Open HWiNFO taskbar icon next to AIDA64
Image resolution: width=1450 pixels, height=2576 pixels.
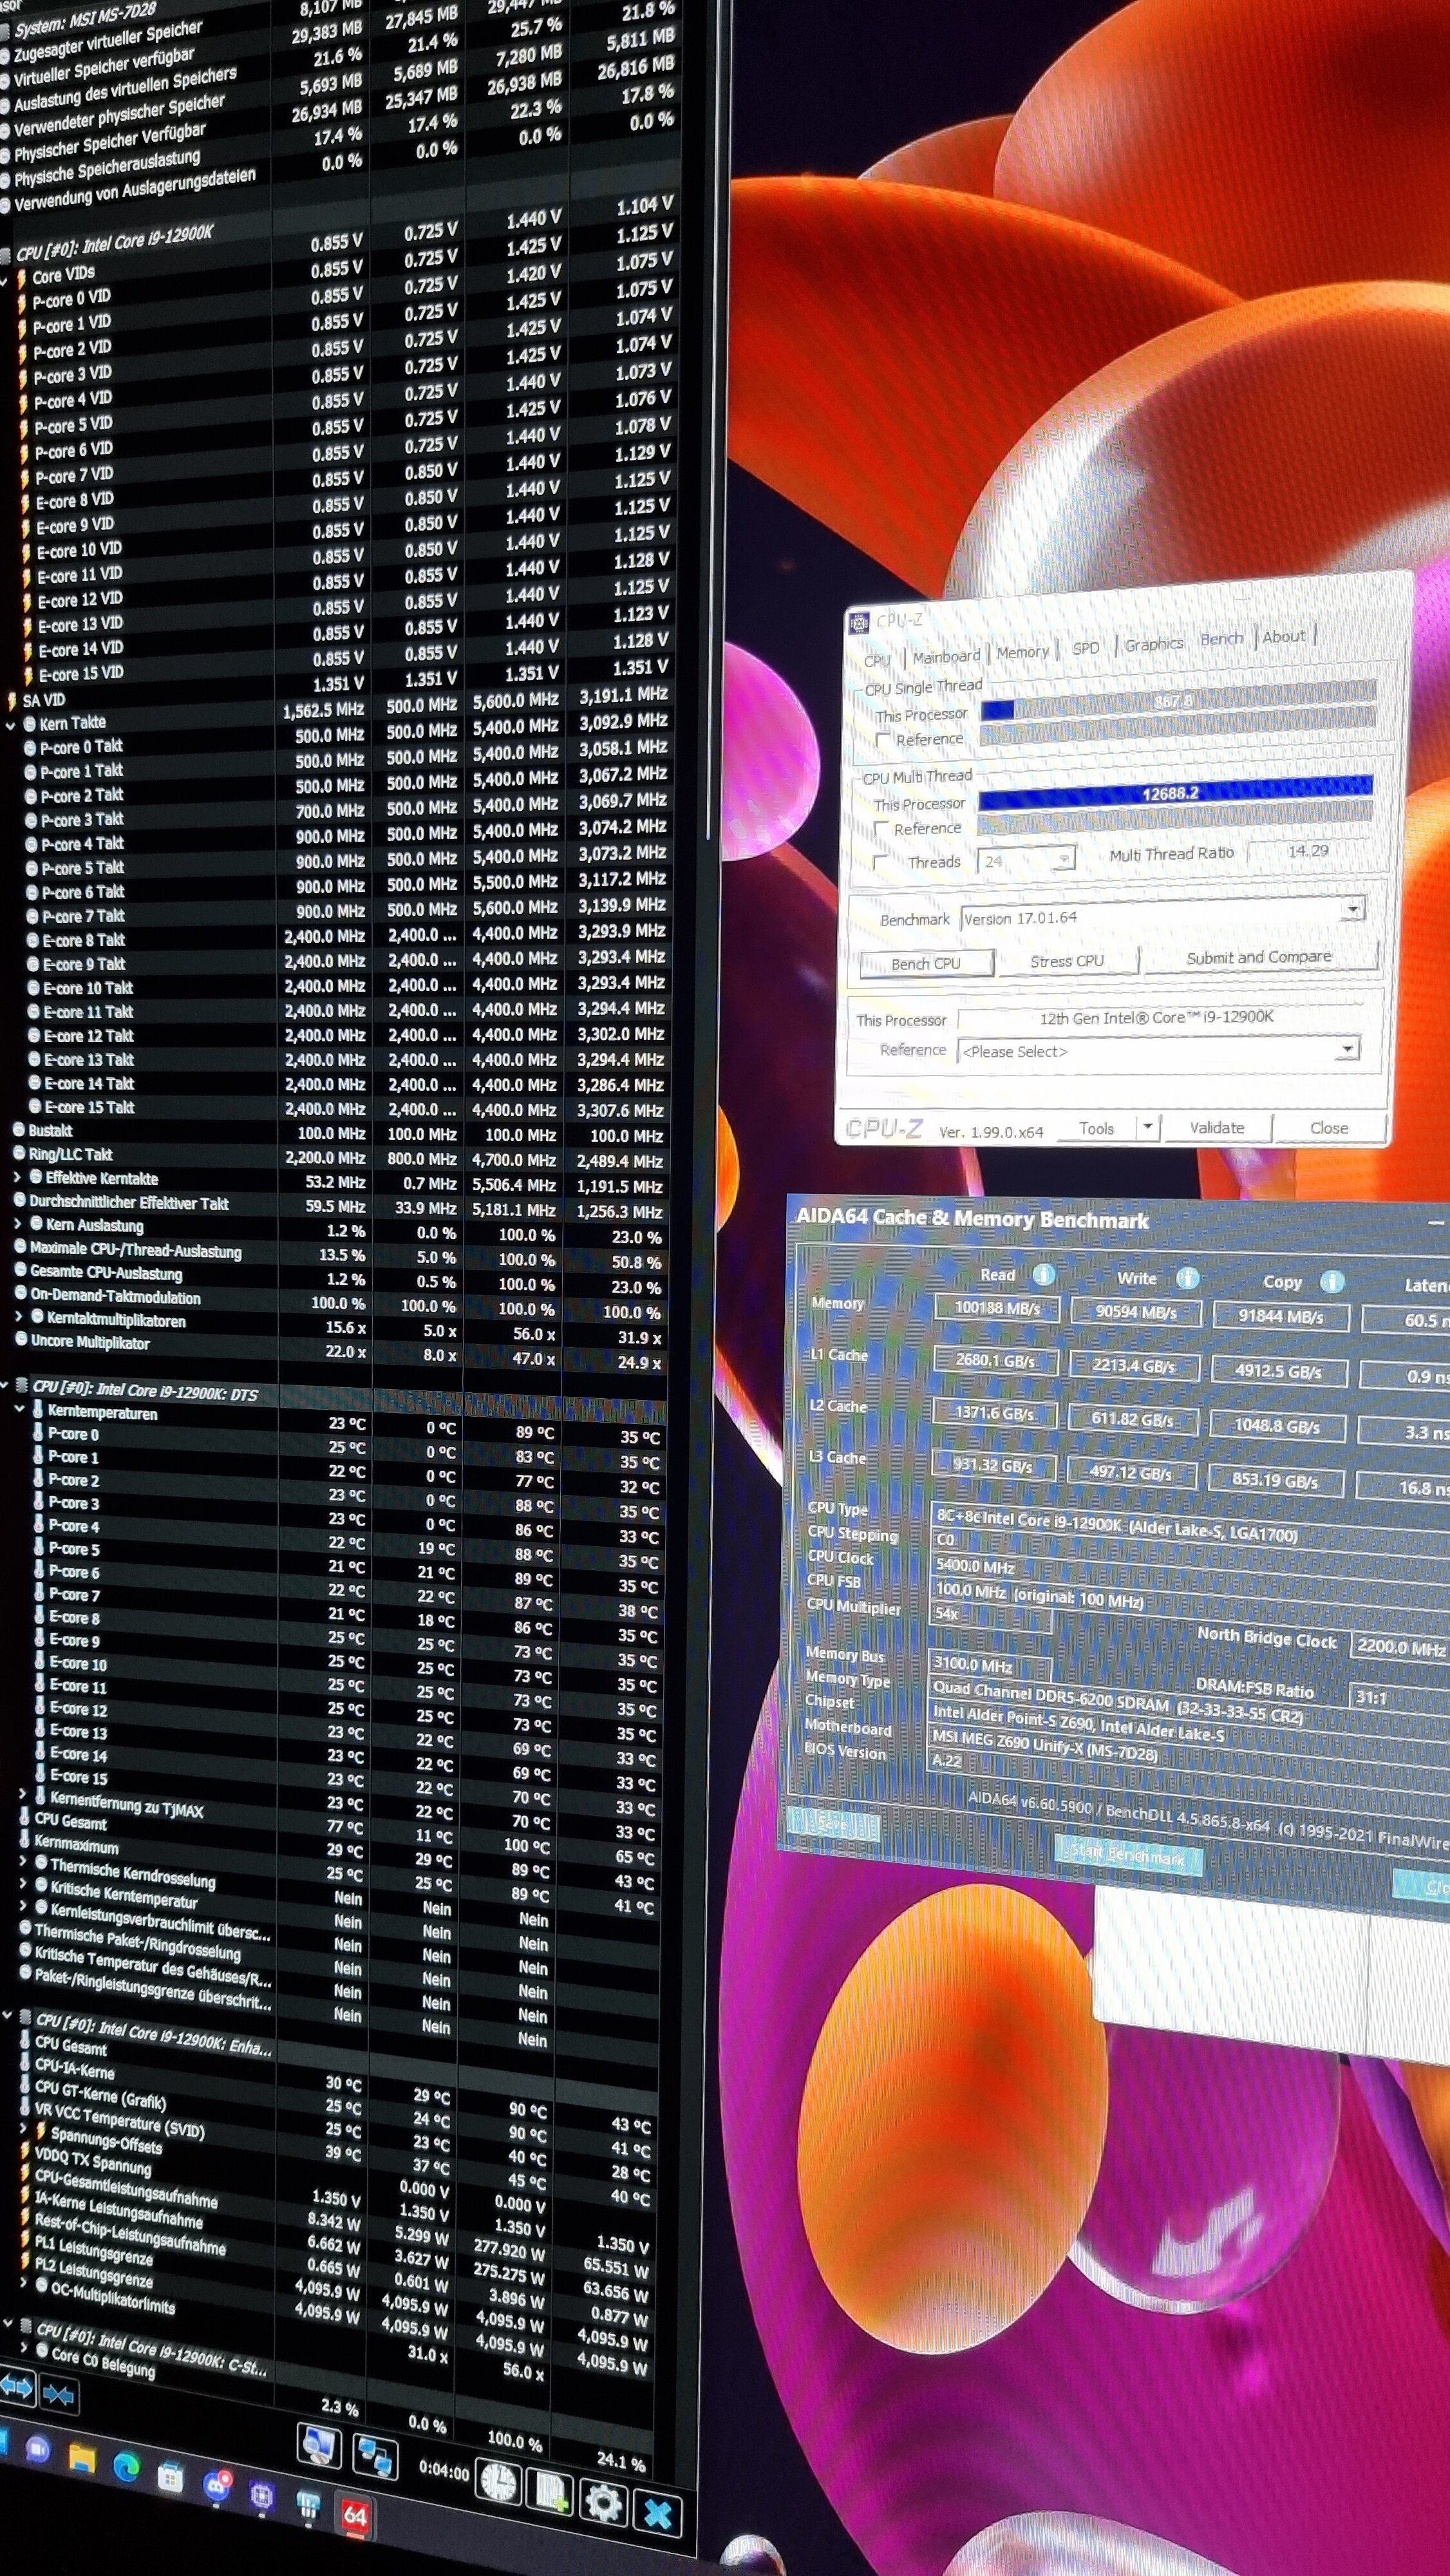308,2505
